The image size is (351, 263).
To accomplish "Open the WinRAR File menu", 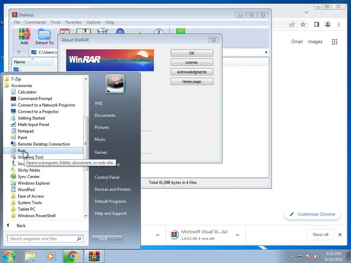I will coord(17,22).
